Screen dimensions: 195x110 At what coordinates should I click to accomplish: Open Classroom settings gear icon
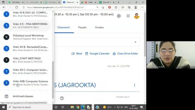coord(119,16)
